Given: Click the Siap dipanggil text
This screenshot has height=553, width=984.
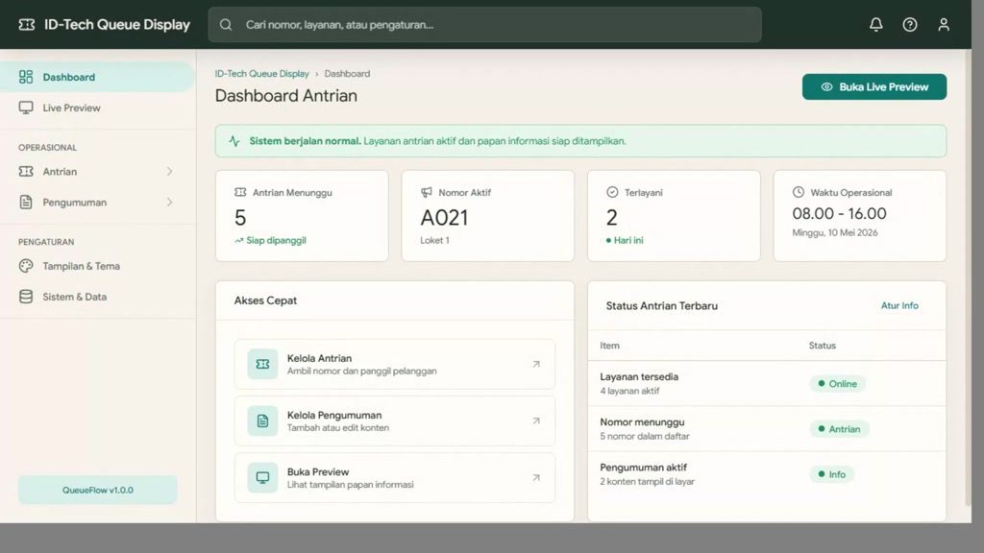Looking at the screenshot, I should pos(276,240).
